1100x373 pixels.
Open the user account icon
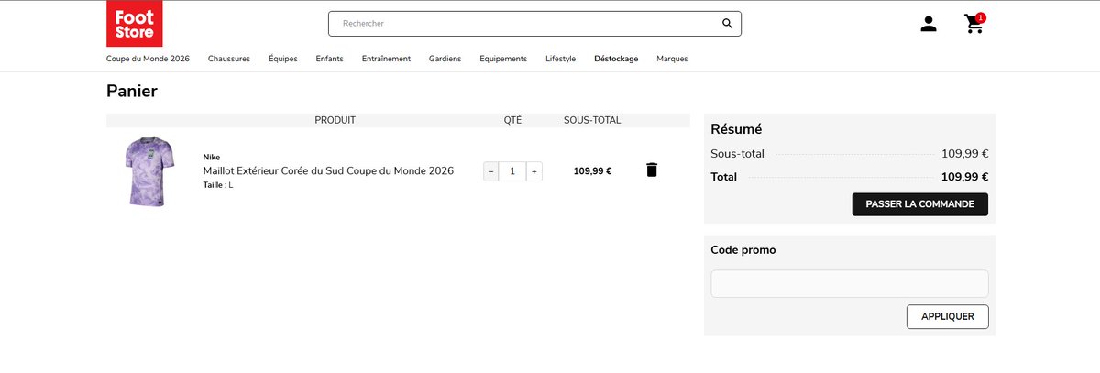tap(929, 24)
